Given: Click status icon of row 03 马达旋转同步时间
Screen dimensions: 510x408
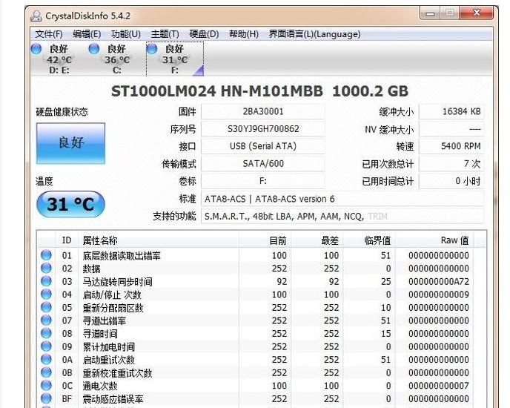Looking at the screenshot, I should click(x=46, y=281).
